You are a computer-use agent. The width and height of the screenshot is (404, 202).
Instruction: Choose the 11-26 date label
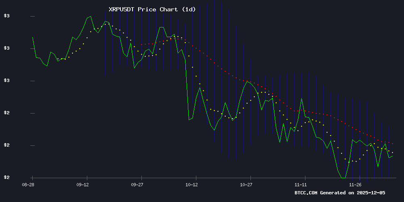coord(356,184)
